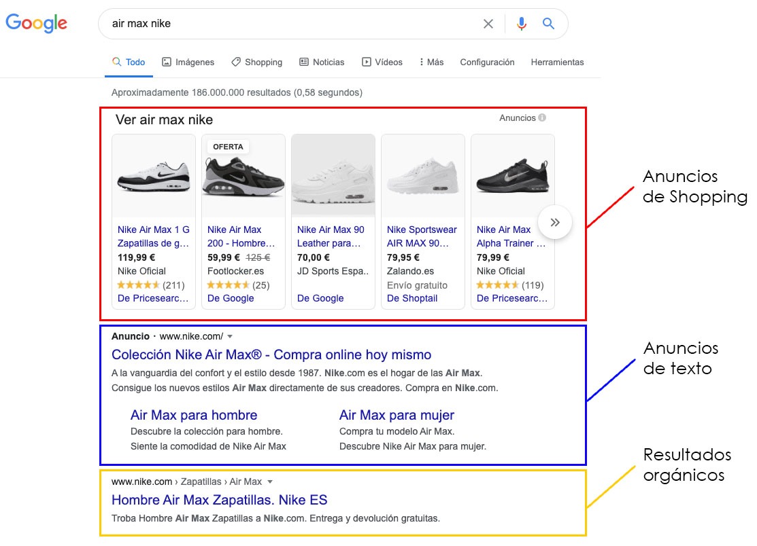Open Colección Nike Air Max® ad headline
The image size is (757, 546).
pos(271,354)
